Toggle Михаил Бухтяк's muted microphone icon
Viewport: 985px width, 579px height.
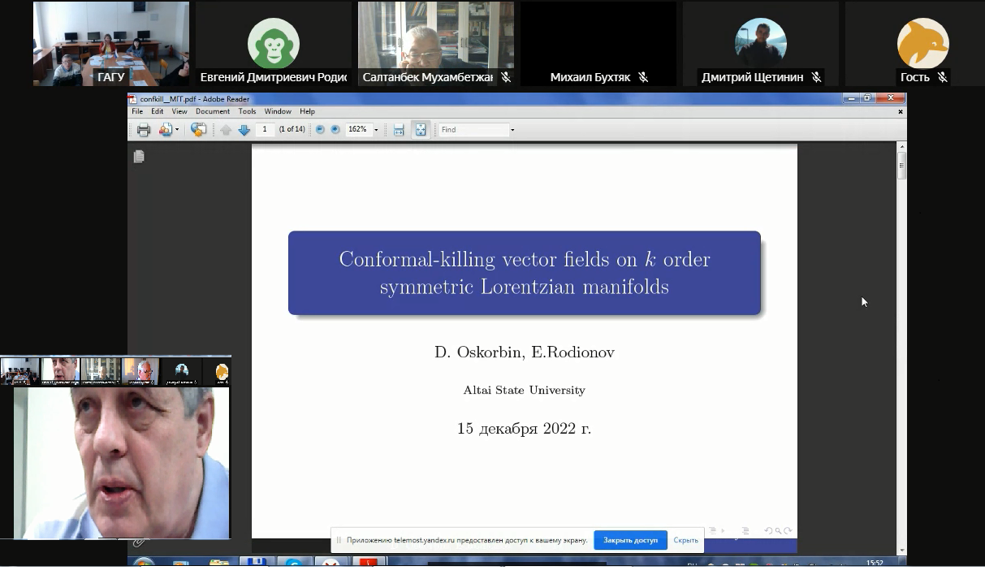pyautogui.click(x=643, y=77)
